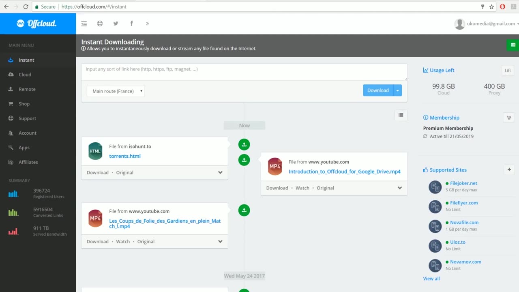Click the Now timeline marker
Screen dimensions: 519x292
coord(244,126)
